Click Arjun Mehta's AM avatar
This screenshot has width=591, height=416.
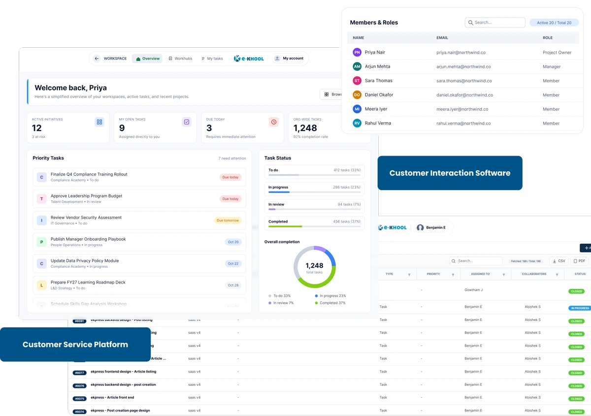357,66
